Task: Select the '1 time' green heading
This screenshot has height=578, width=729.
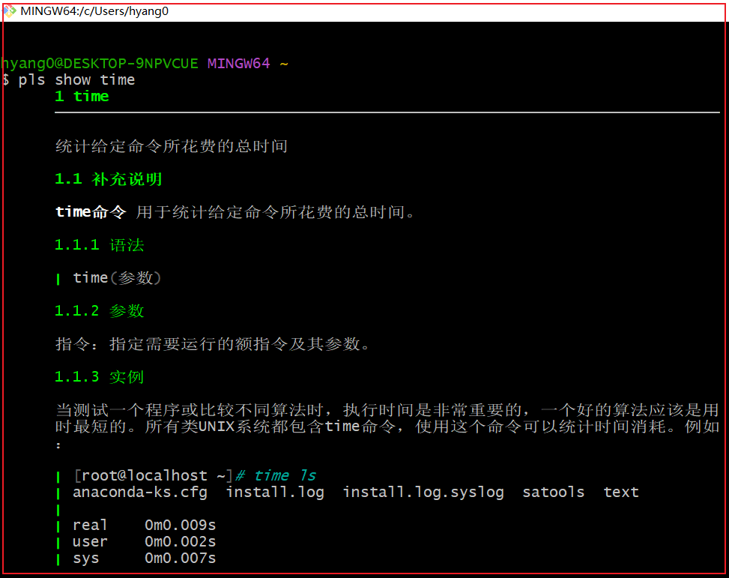Action: click(82, 97)
